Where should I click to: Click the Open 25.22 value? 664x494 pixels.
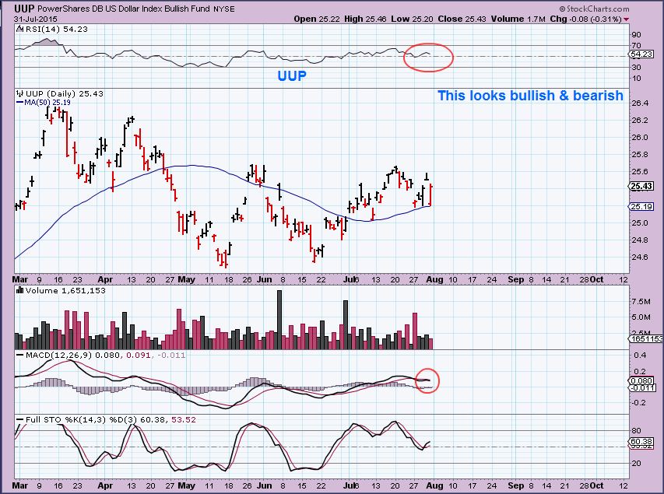317,19
